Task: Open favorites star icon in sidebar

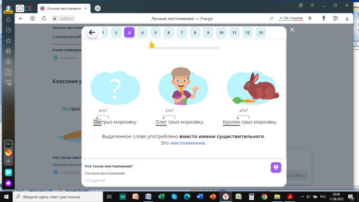Action: [x=9, y=41]
